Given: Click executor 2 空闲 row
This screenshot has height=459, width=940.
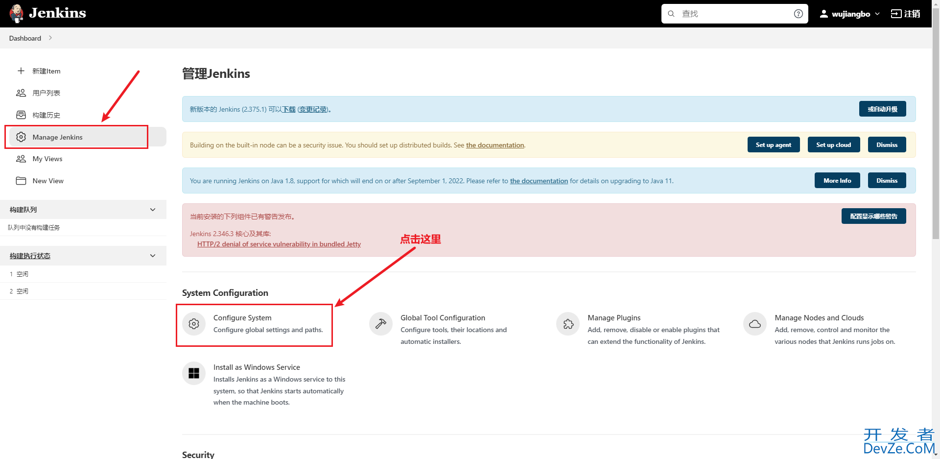Looking at the screenshot, I should click(x=83, y=291).
